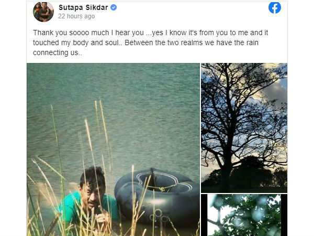
Task: Open the large lake photo
Action: [113, 149]
